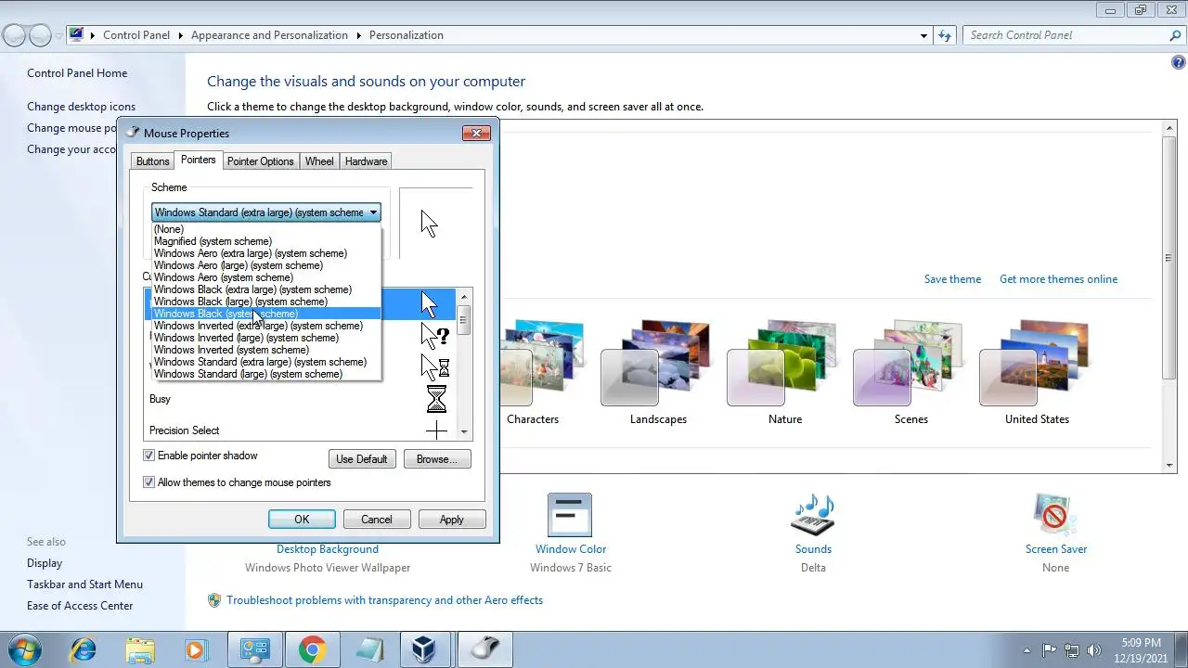Toggle Allow themes to change mouse pointers
The image size is (1188, 668).
[x=148, y=482]
